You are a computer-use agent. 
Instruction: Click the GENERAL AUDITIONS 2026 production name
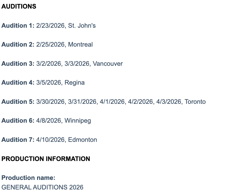[x=42, y=187]
